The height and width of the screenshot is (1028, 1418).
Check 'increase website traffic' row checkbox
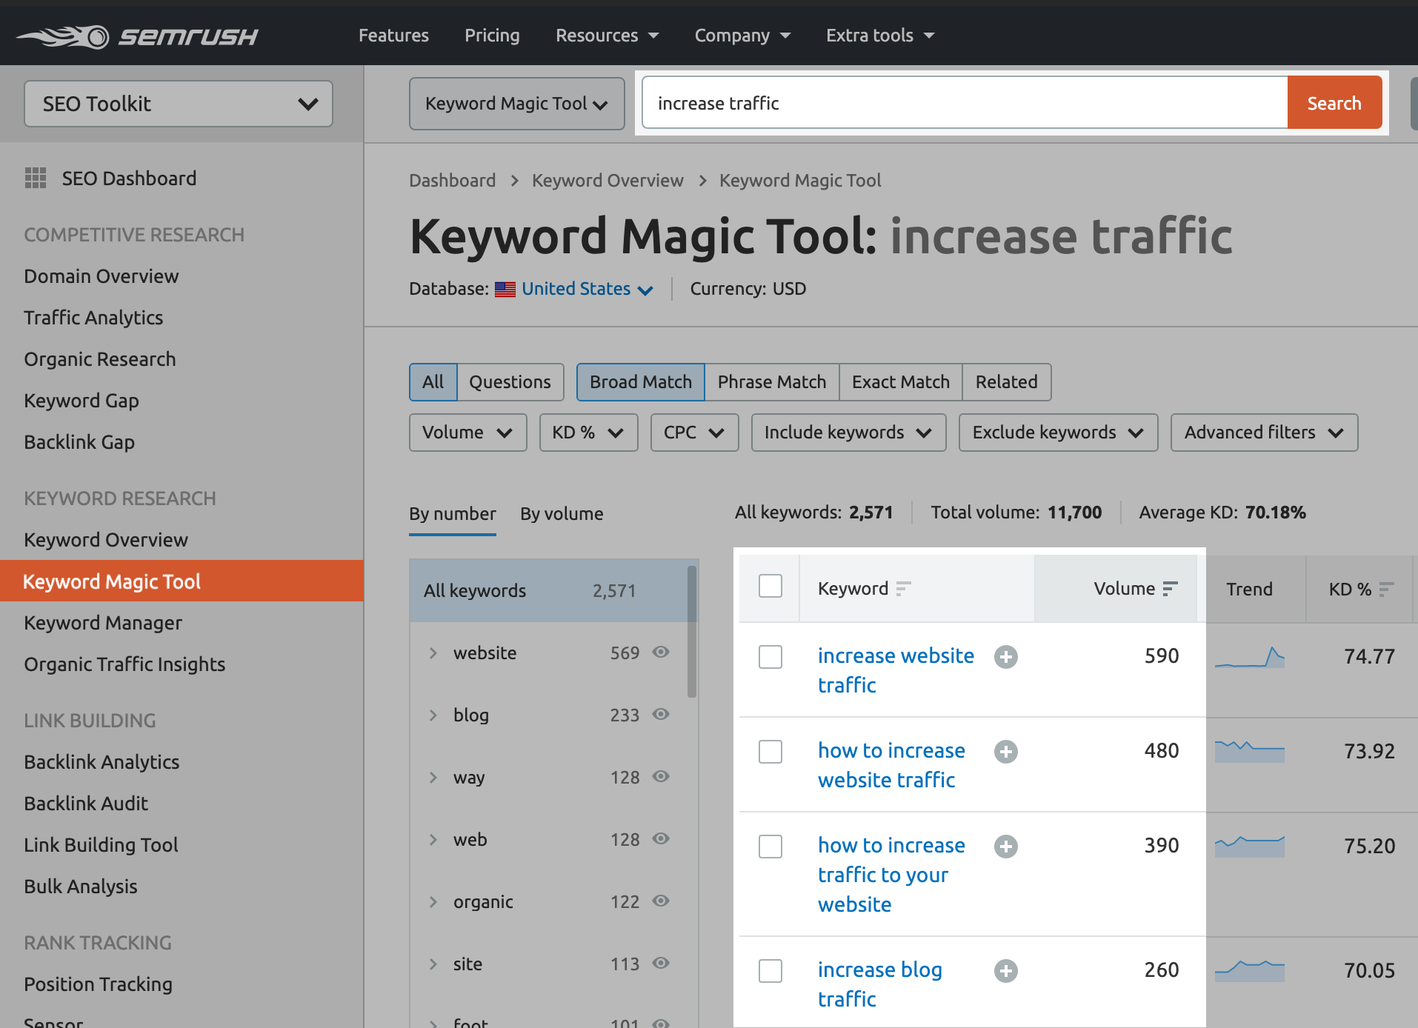[x=770, y=657]
